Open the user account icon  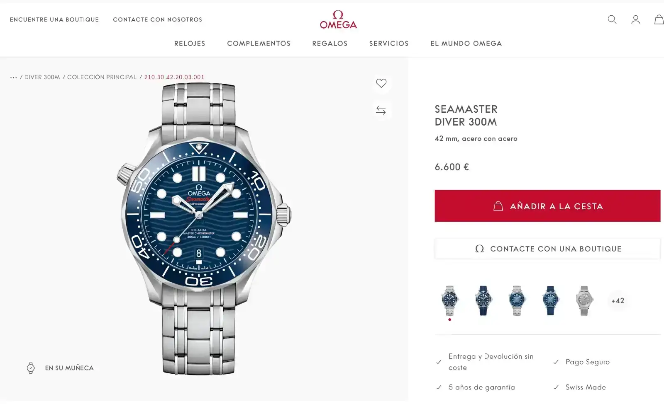tap(635, 19)
